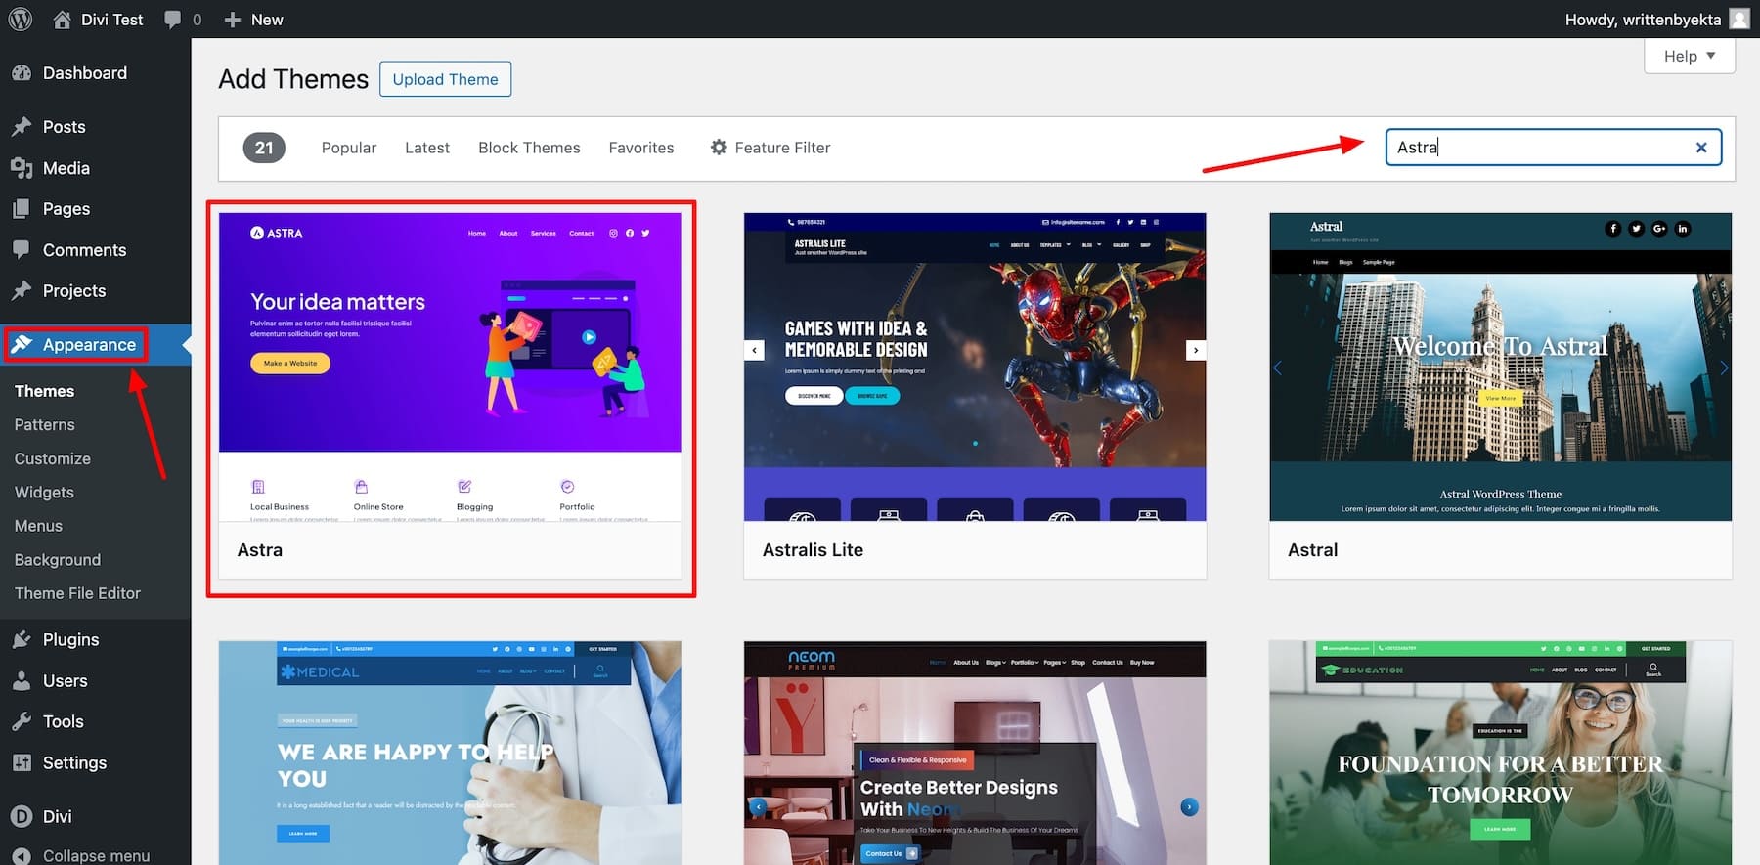Select the Favorites tab
This screenshot has height=865, width=1760.
[x=641, y=148]
